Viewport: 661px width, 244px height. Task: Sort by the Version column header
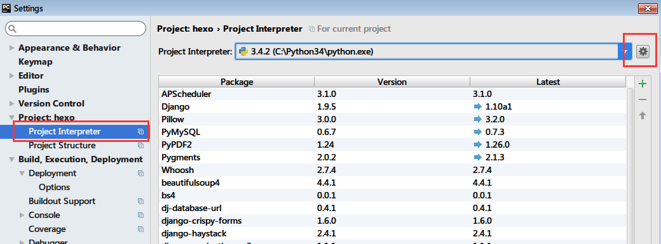[x=392, y=82]
